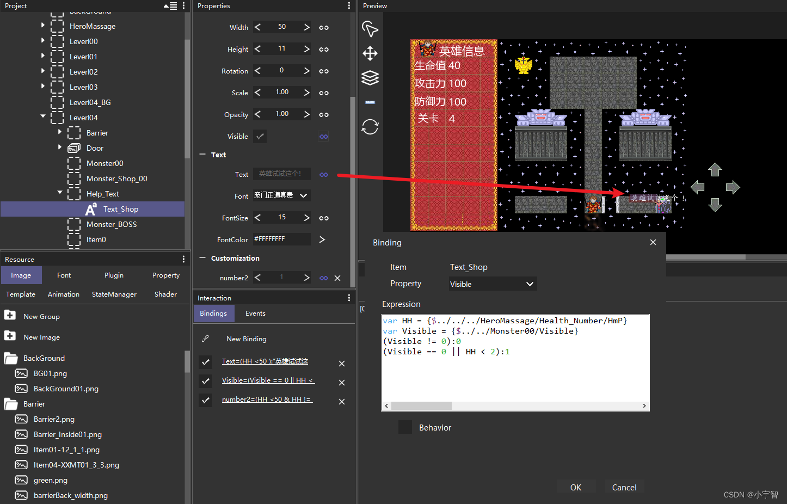Delete the number2= binding entry
787x504 pixels.
342,401
